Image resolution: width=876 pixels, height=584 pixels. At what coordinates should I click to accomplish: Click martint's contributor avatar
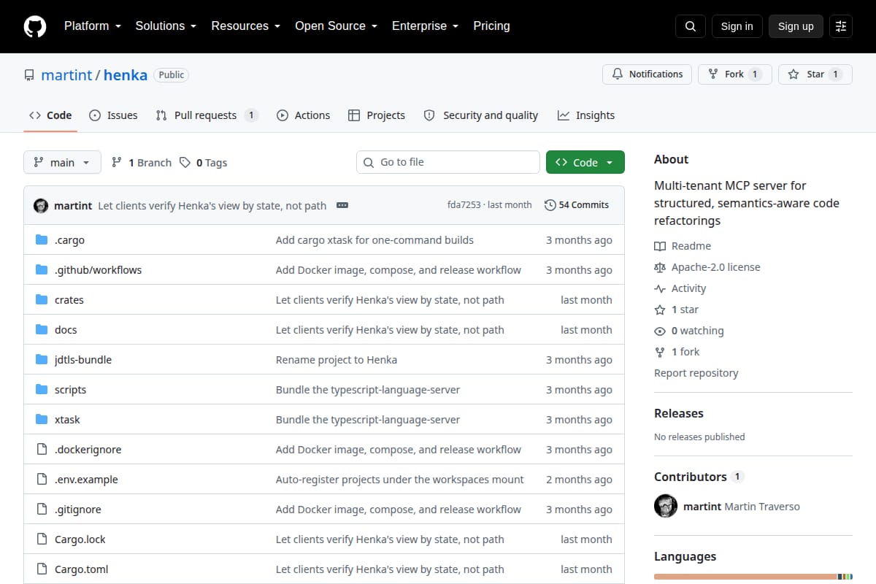666,506
